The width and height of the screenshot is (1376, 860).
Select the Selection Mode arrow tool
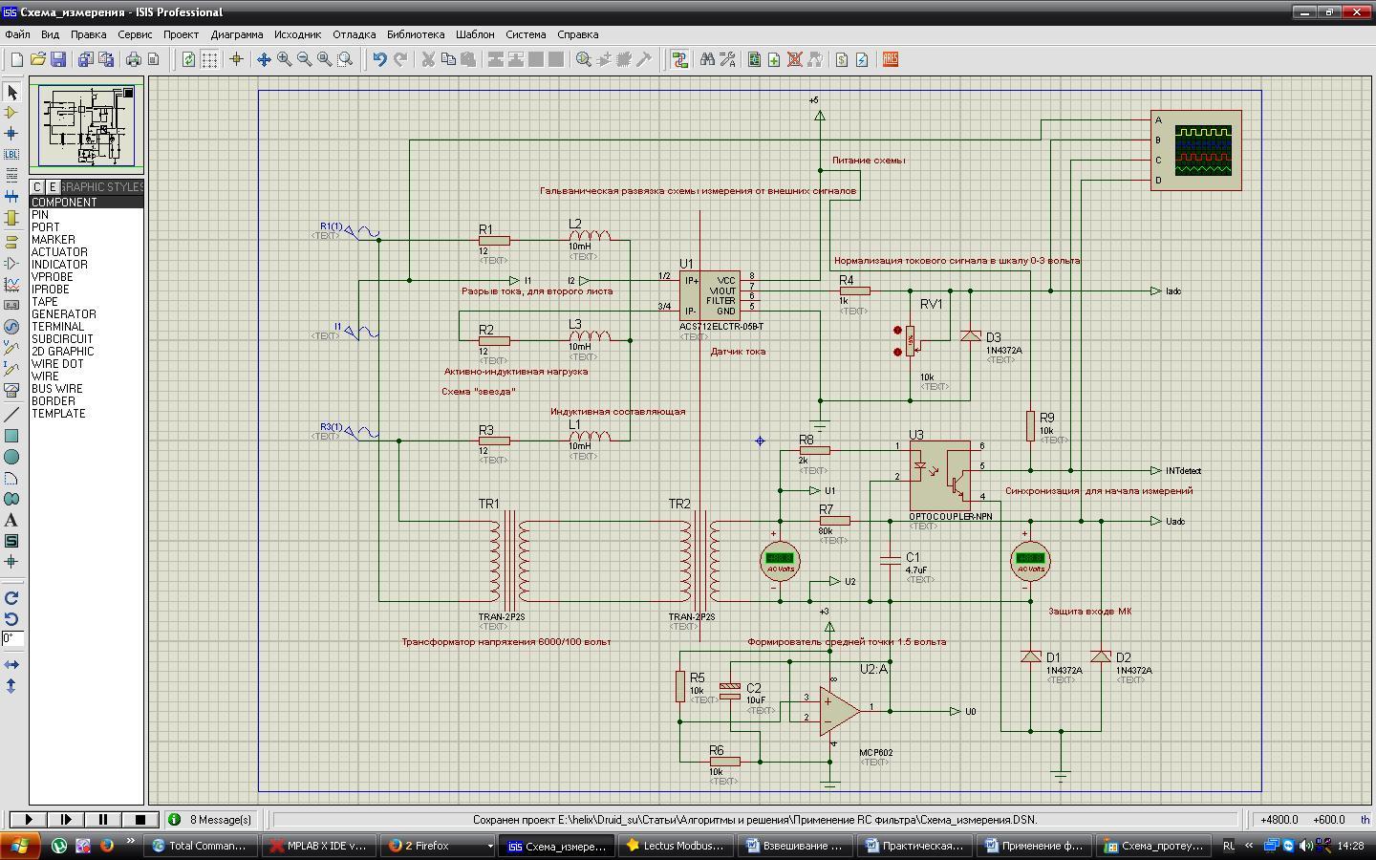point(11,93)
